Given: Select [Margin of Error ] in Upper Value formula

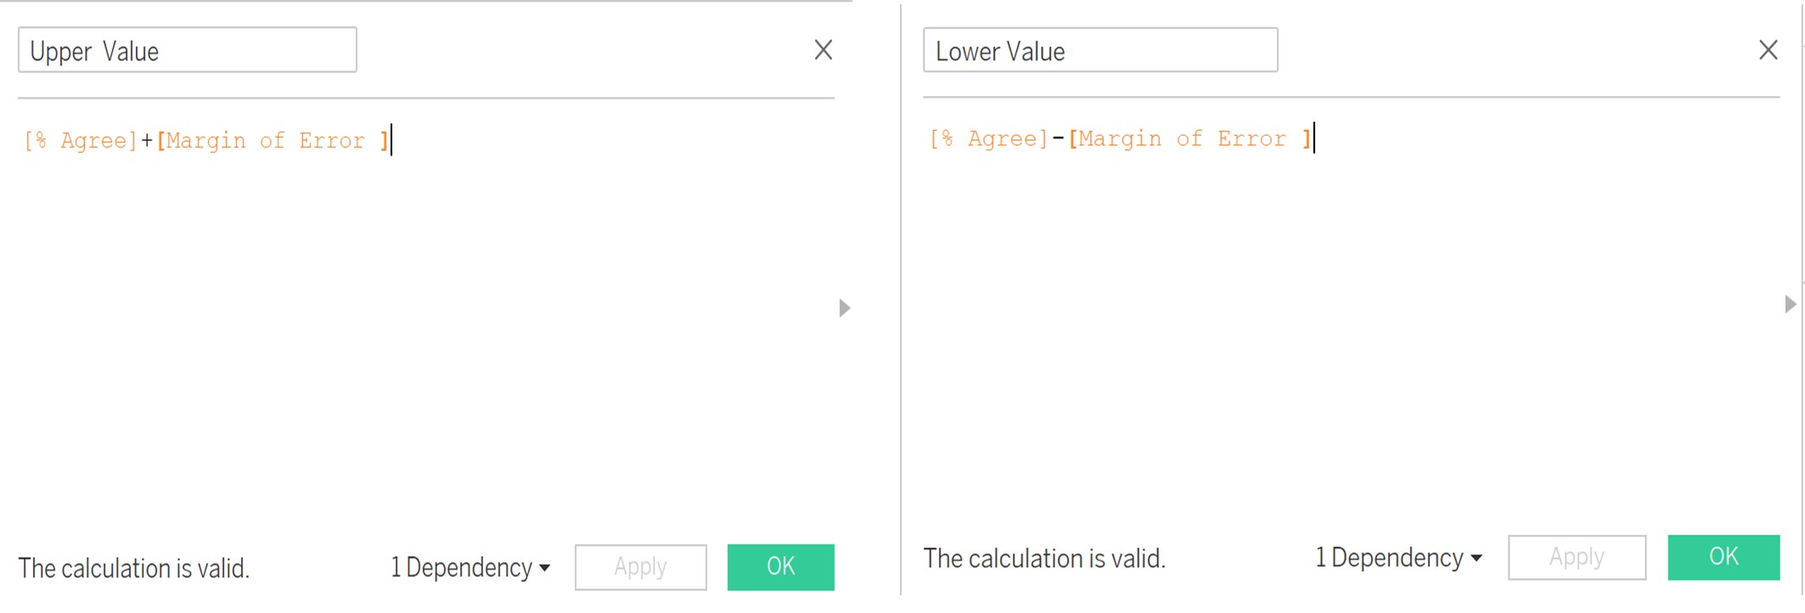Looking at the screenshot, I should pos(272,140).
